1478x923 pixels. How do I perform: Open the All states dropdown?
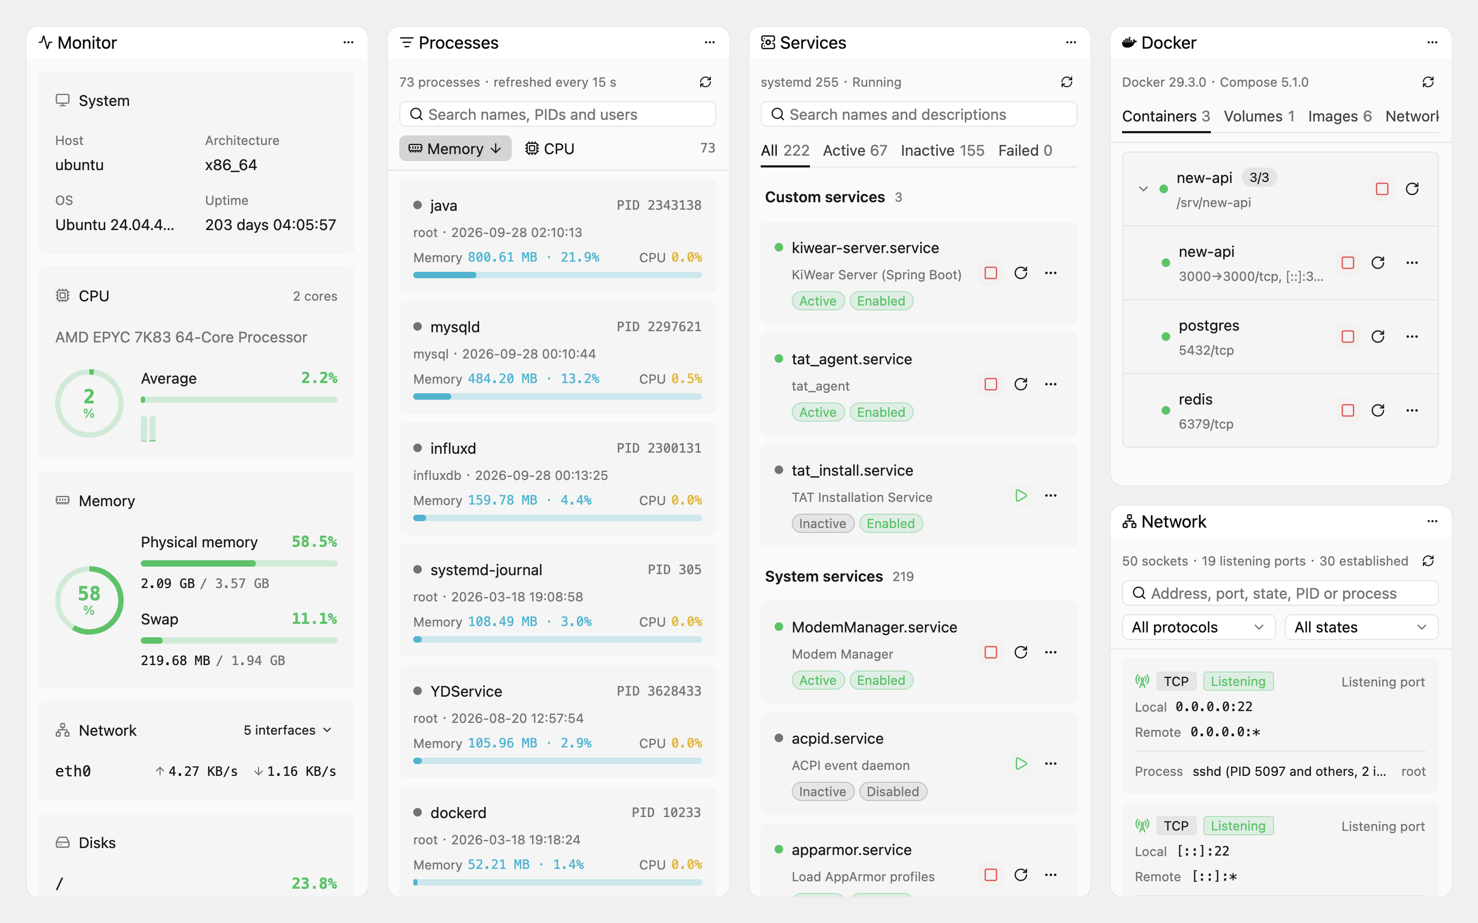[x=1361, y=628]
